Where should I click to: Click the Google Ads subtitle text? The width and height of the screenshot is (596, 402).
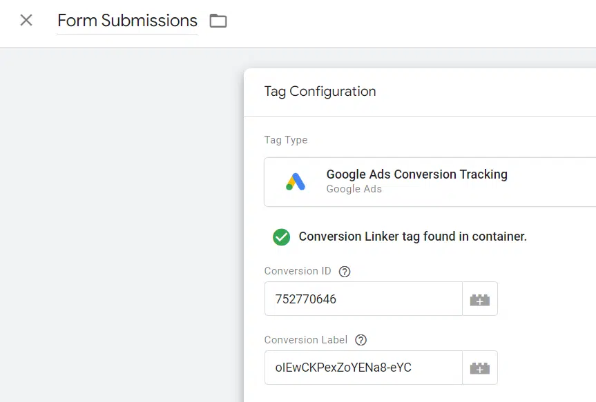354,189
